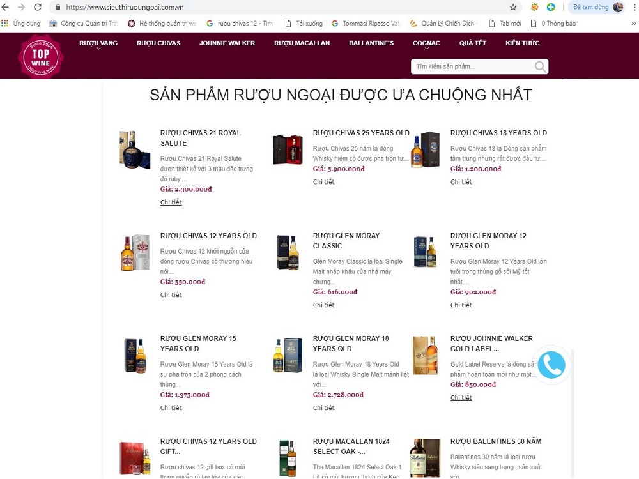Open RƯỢU JOHNNIE WALKER GOLD LABEL title

[491, 344]
